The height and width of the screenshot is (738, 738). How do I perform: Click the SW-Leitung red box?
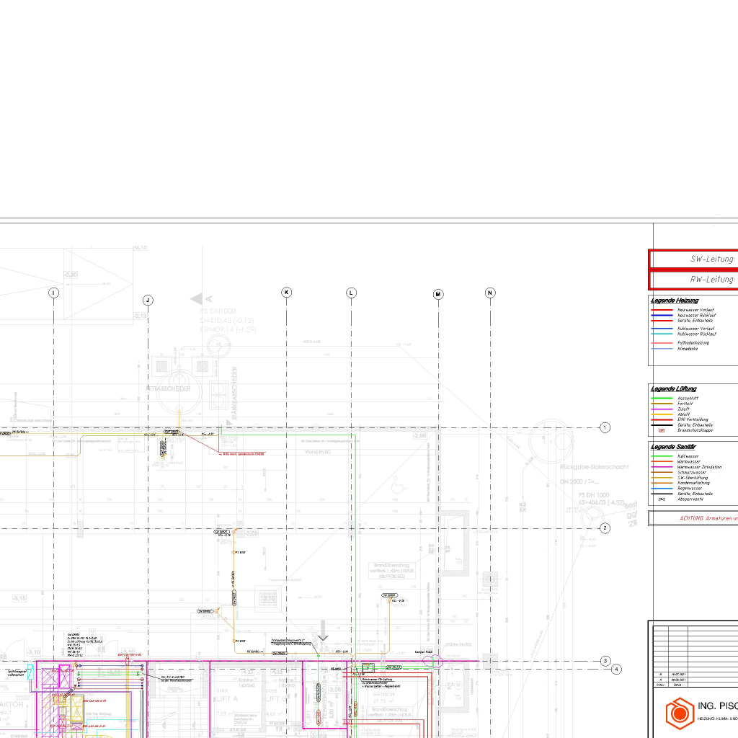[x=693, y=259]
